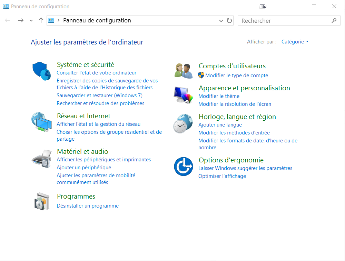Open Apparence et personnalisation heading

(244, 88)
